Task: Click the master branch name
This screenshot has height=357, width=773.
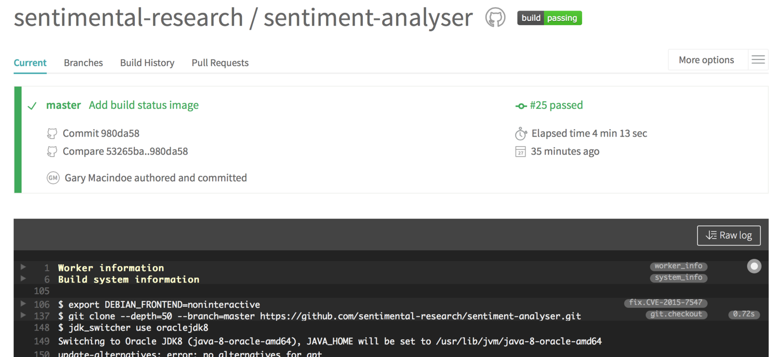Action: [x=63, y=105]
